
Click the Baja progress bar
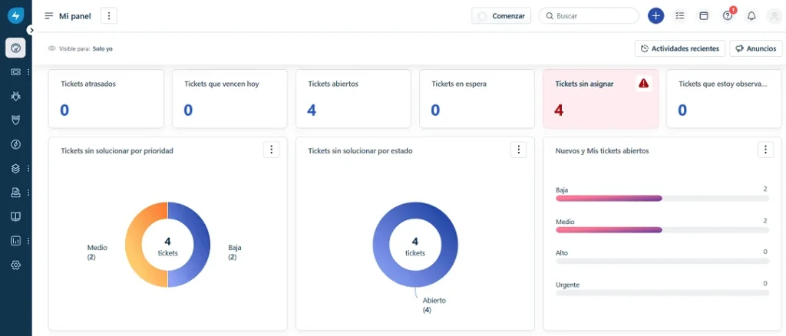662,198
